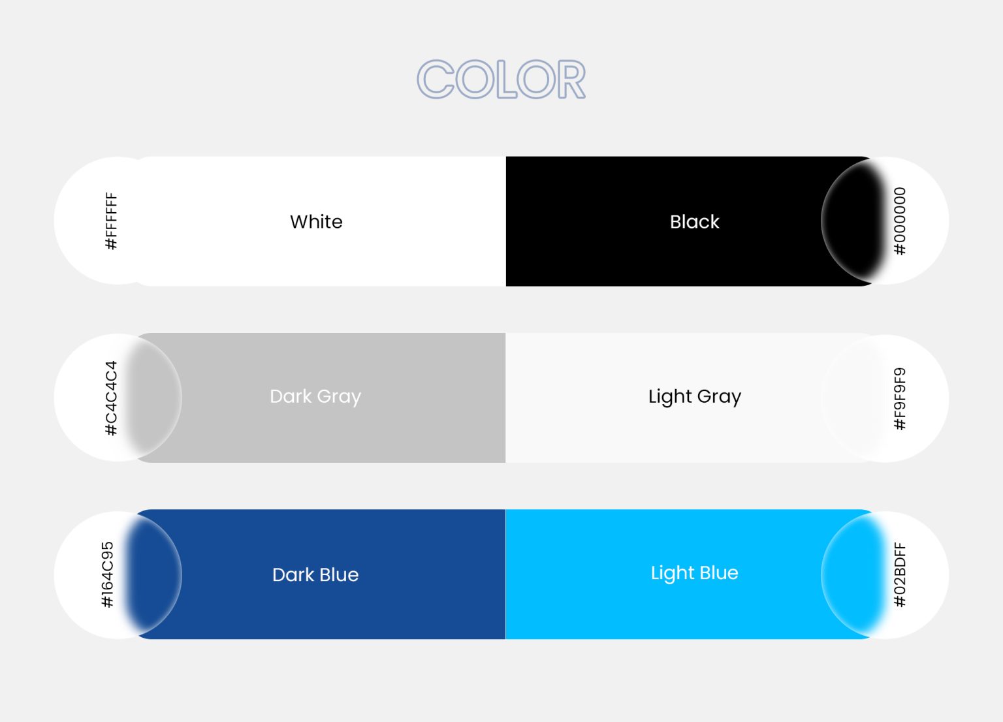This screenshot has width=1003, height=722.
Task: Click the #FFFFFF hex code
Action: coord(111,221)
